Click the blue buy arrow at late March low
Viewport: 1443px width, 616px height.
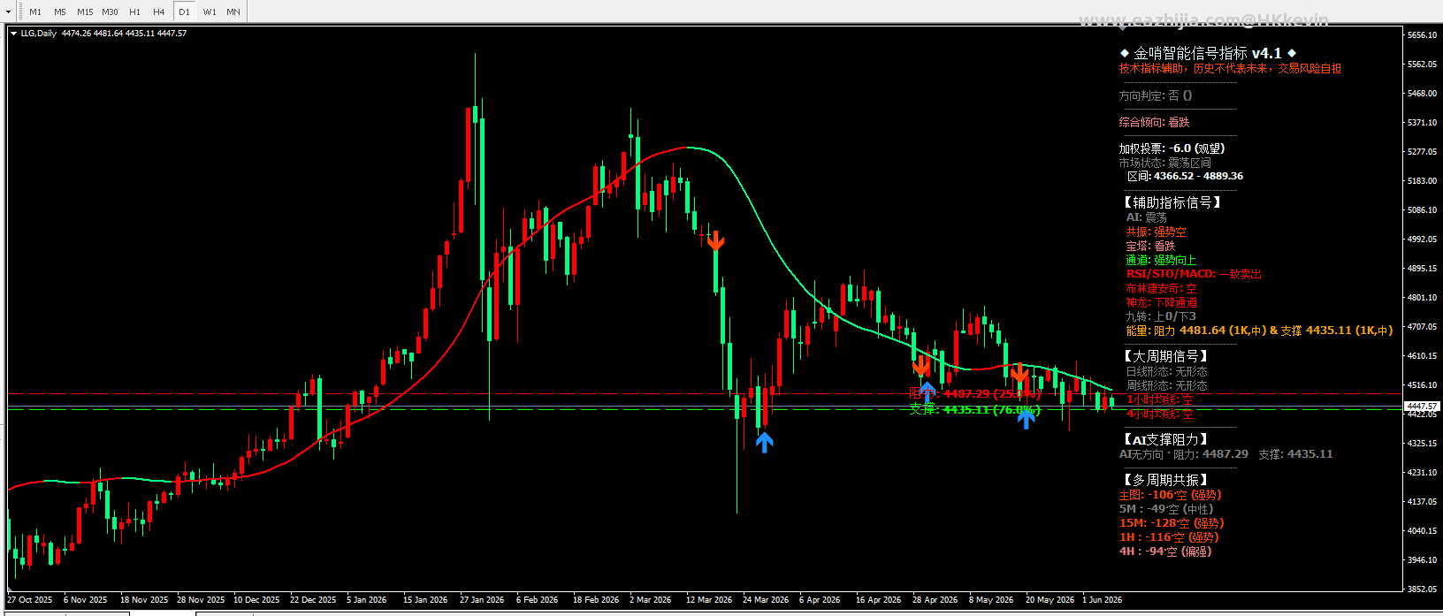pos(764,441)
